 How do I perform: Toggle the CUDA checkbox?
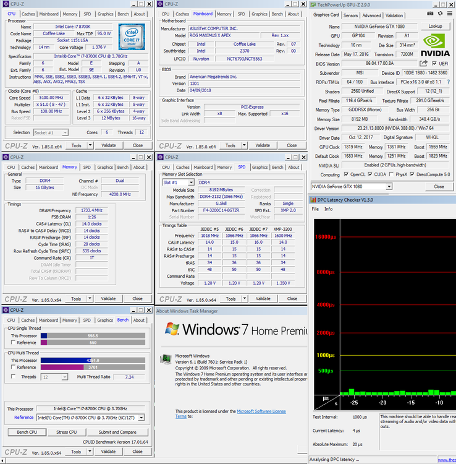coord(370,174)
